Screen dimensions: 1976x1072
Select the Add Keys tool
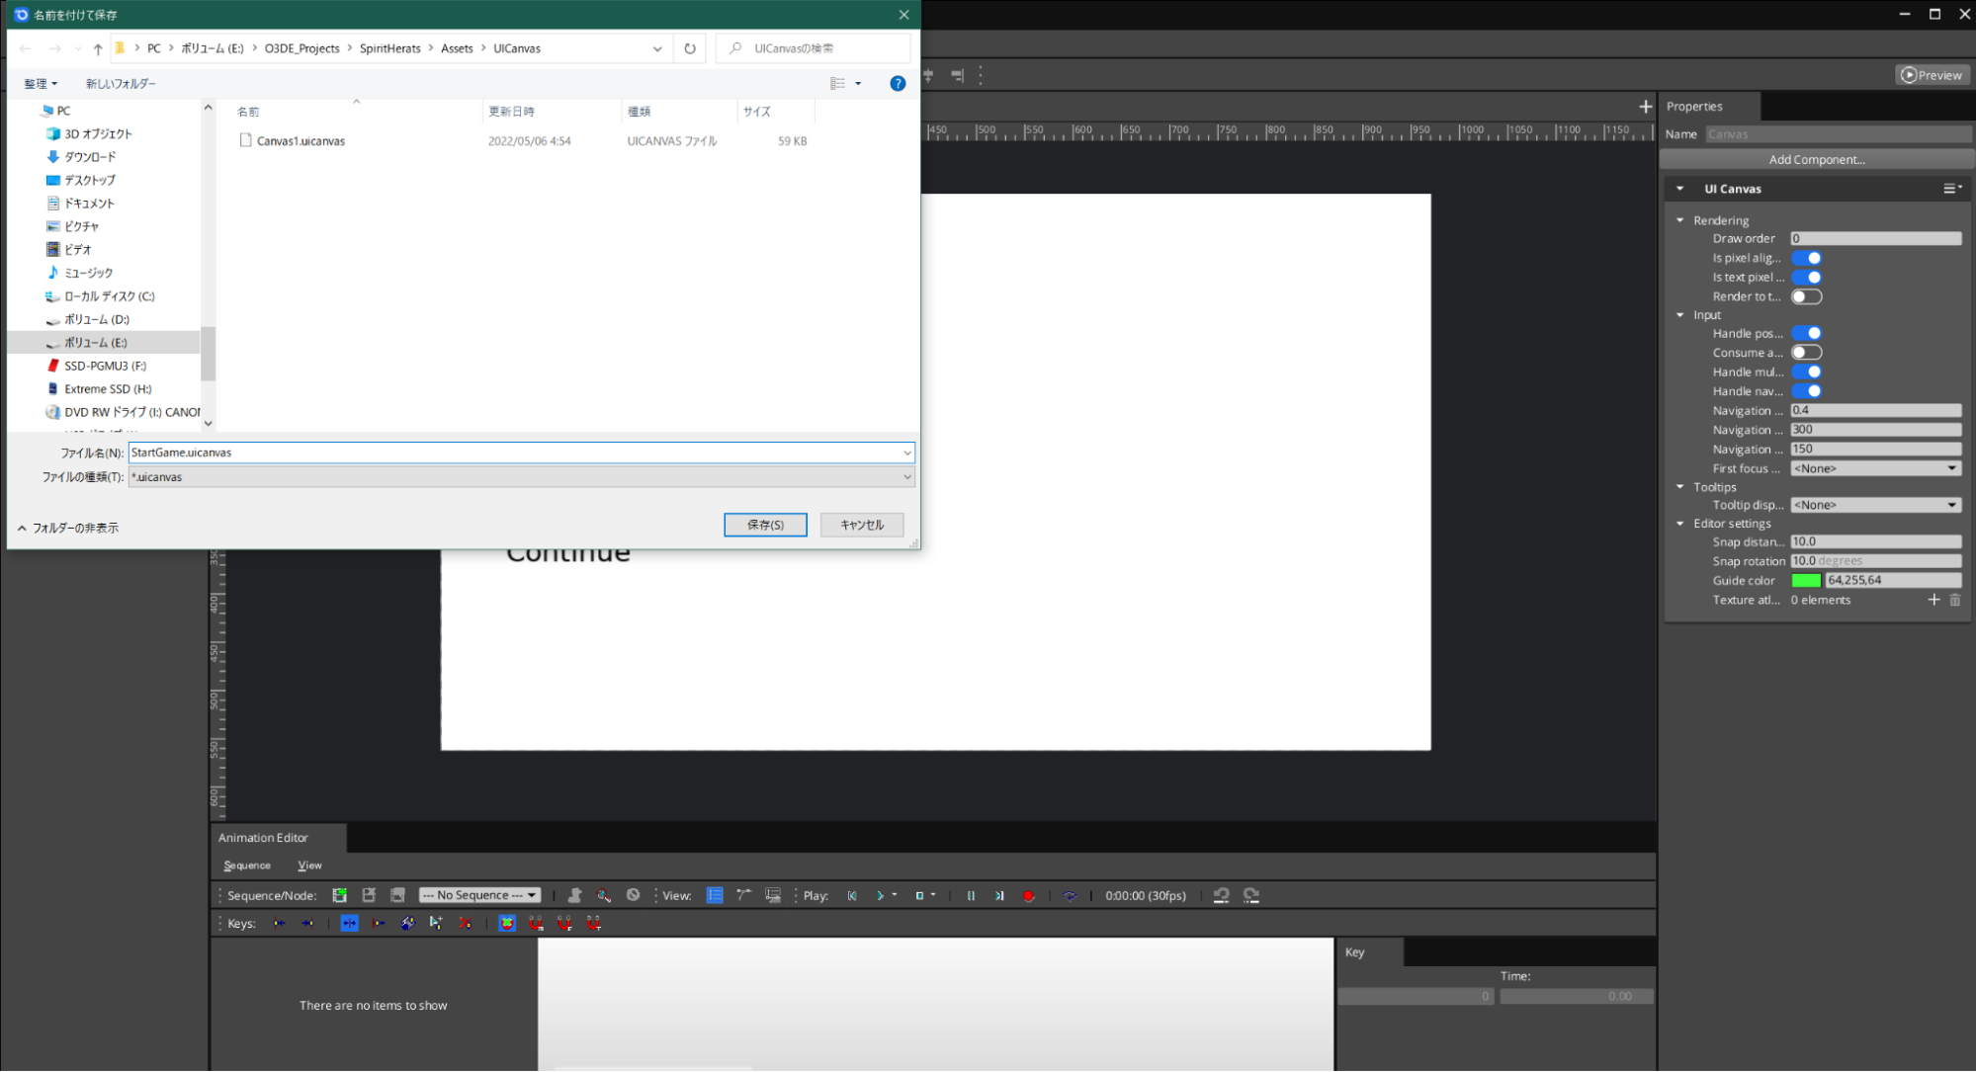pyautogui.click(x=436, y=923)
